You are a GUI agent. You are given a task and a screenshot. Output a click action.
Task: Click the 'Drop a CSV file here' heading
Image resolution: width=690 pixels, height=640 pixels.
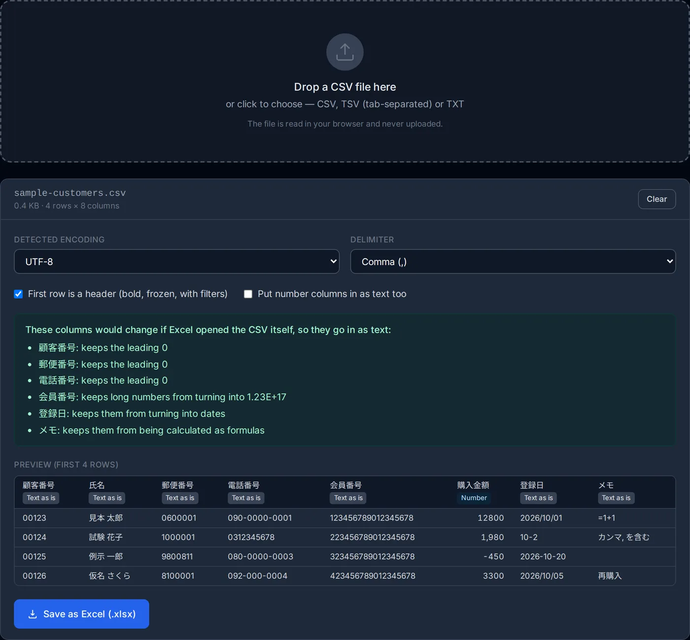click(345, 87)
